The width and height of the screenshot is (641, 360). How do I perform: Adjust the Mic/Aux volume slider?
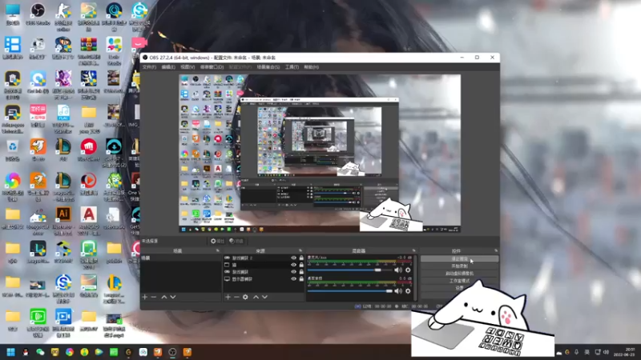coord(349,270)
